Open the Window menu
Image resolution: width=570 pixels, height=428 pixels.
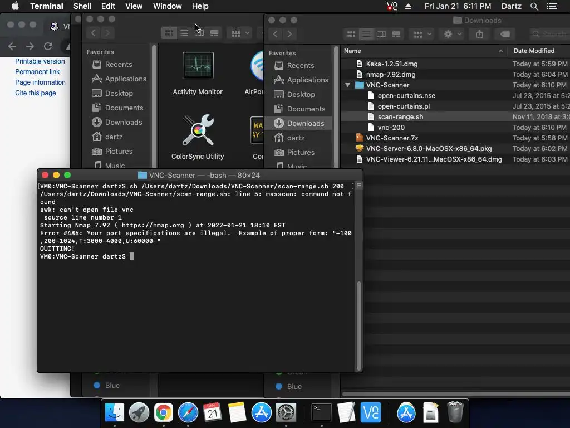tap(167, 6)
